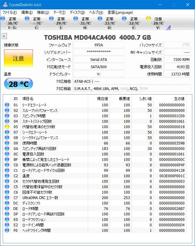Select the yellow caution V: drive orb

[x=149, y=18]
